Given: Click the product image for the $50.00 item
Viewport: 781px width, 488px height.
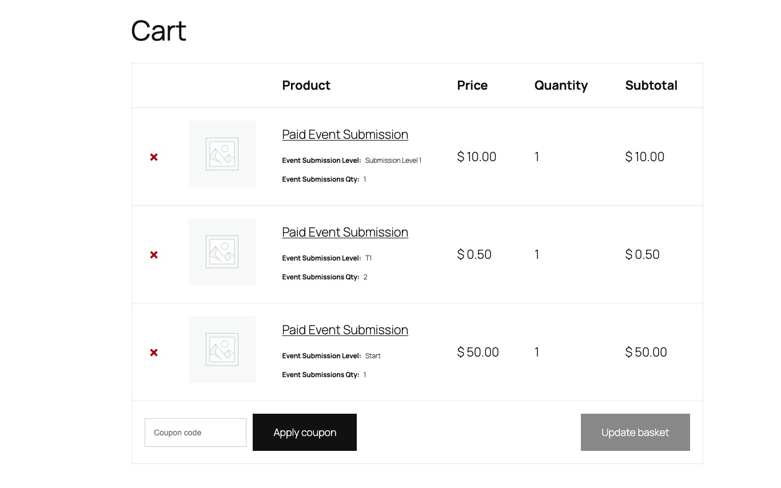Looking at the screenshot, I should point(222,349).
